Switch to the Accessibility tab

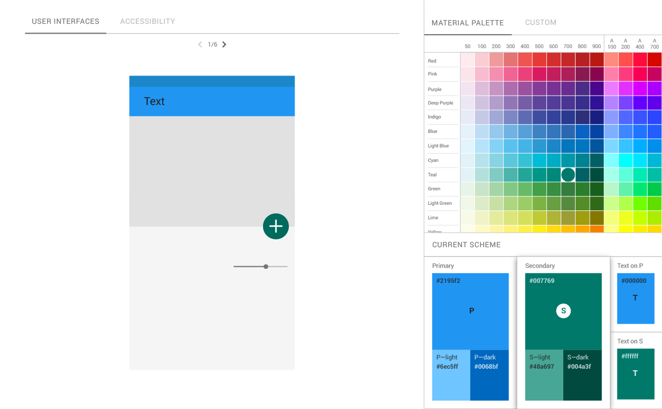(148, 21)
